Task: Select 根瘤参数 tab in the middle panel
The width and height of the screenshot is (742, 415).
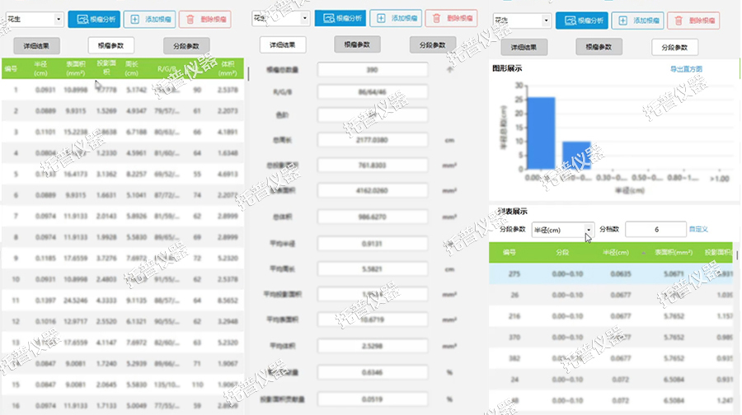Action: click(x=357, y=45)
